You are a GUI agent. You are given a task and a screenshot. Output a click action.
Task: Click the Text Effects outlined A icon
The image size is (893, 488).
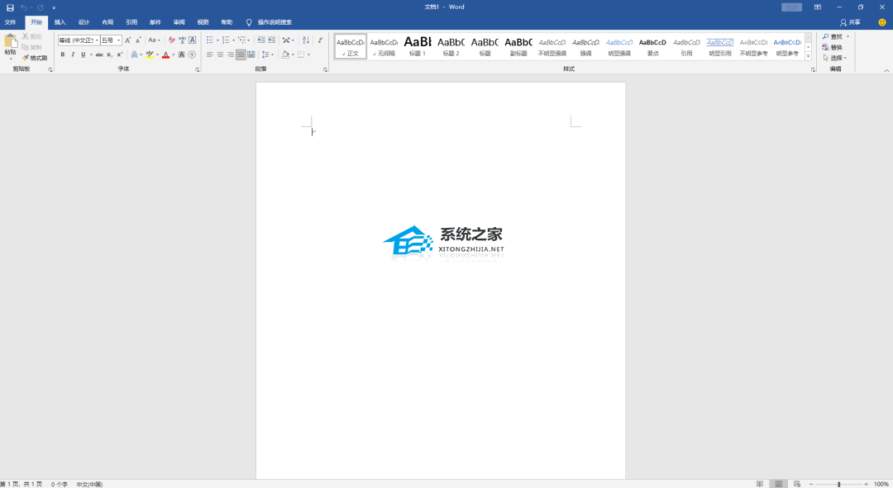135,54
